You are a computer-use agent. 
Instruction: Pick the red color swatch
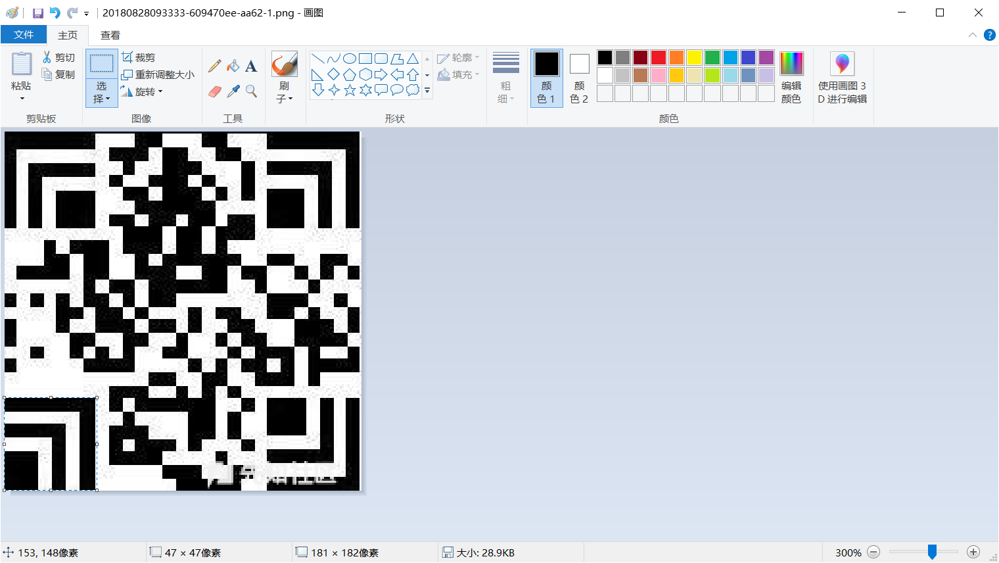click(x=659, y=58)
